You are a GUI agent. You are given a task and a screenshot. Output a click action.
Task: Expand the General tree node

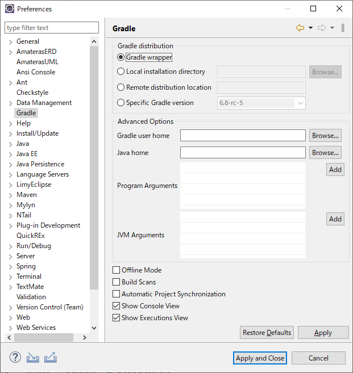point(10,42)
